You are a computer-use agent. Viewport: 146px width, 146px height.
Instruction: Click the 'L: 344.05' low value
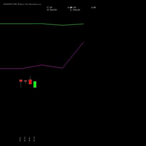(75, 10)
